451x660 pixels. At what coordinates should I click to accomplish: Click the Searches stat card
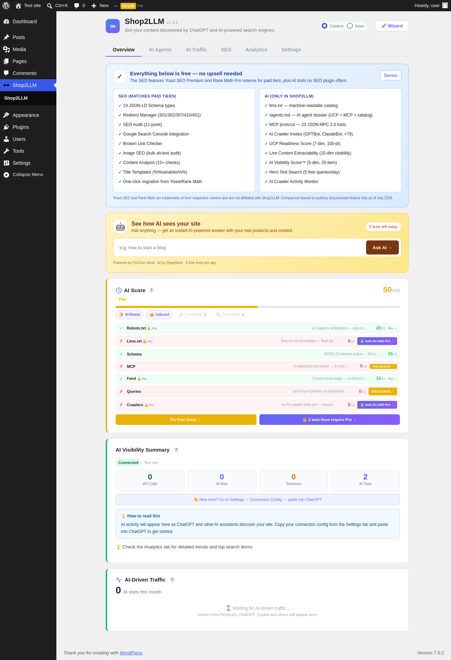click(294, 480)
